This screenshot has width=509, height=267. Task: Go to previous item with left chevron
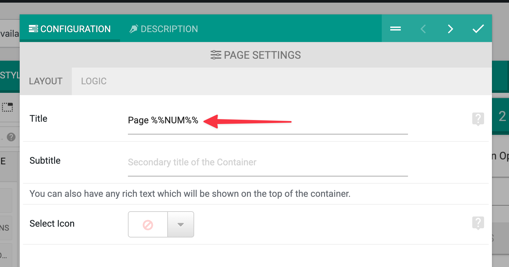point(423,29)
